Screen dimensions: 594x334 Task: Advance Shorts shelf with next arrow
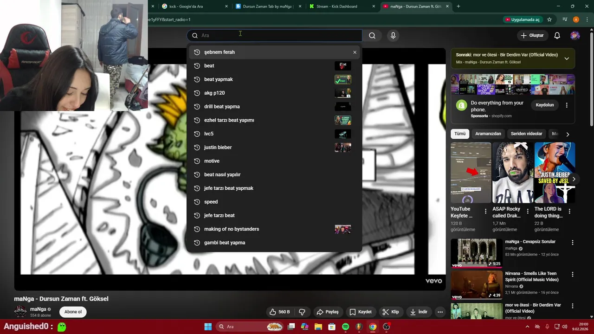click(574, 179)
